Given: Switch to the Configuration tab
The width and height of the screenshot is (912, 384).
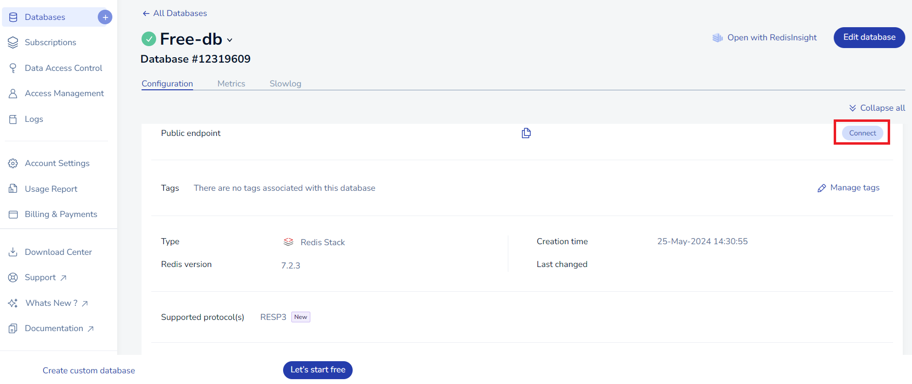Looking at the screenshot, I should coord(167,83).
